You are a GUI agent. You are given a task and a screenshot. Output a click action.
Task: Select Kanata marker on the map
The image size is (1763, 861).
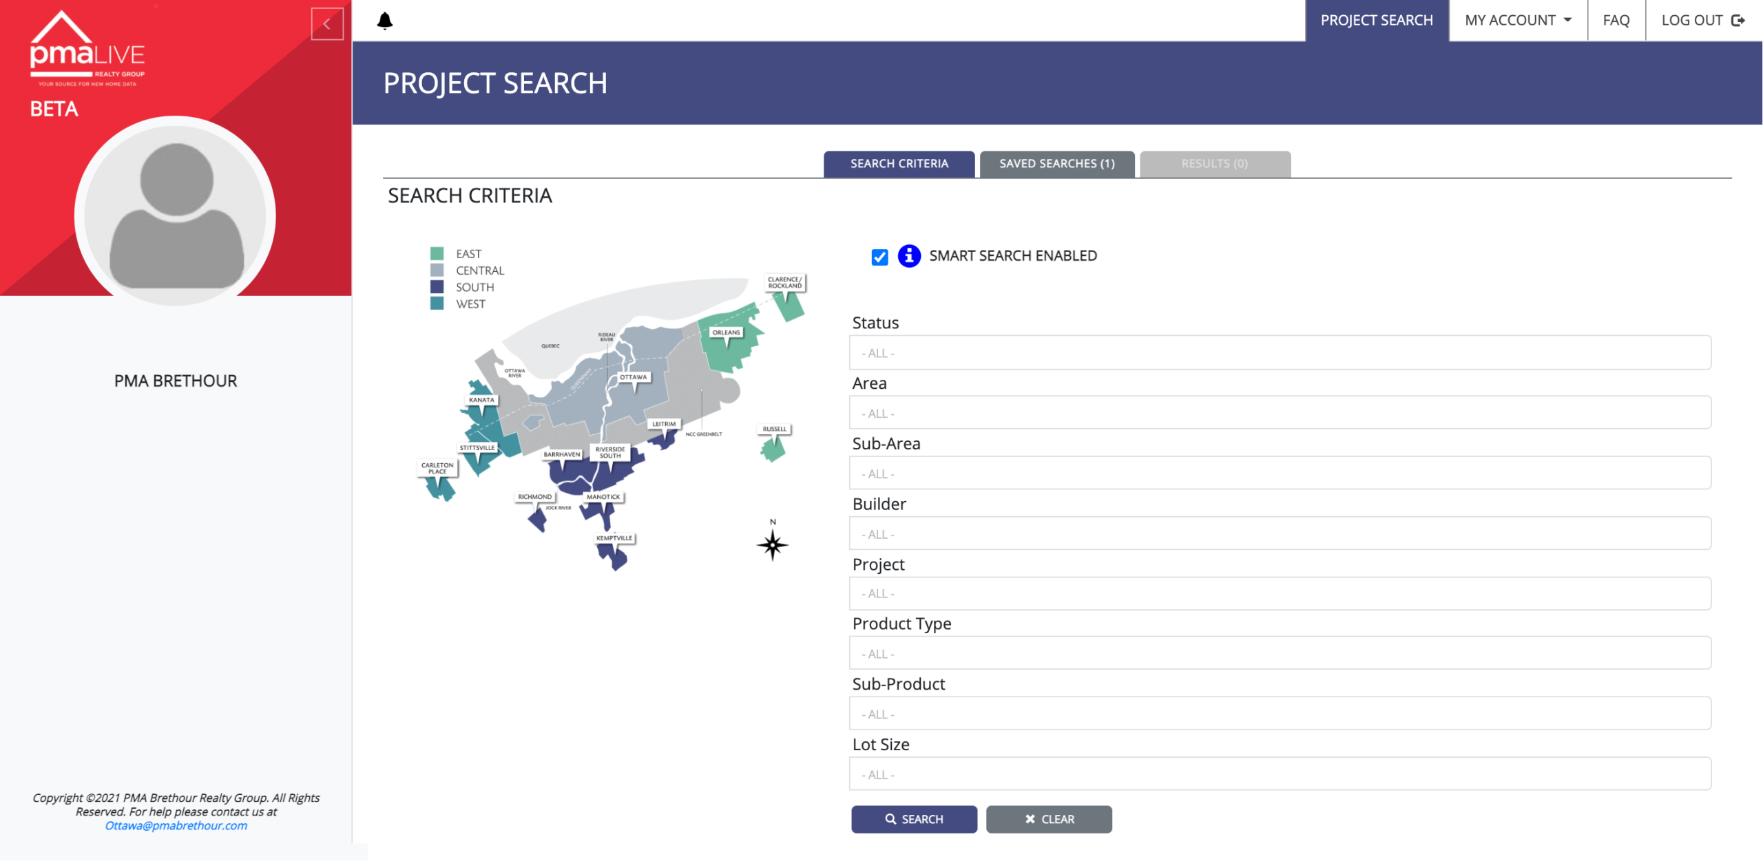pyautogui.click(x=481, y=400)
